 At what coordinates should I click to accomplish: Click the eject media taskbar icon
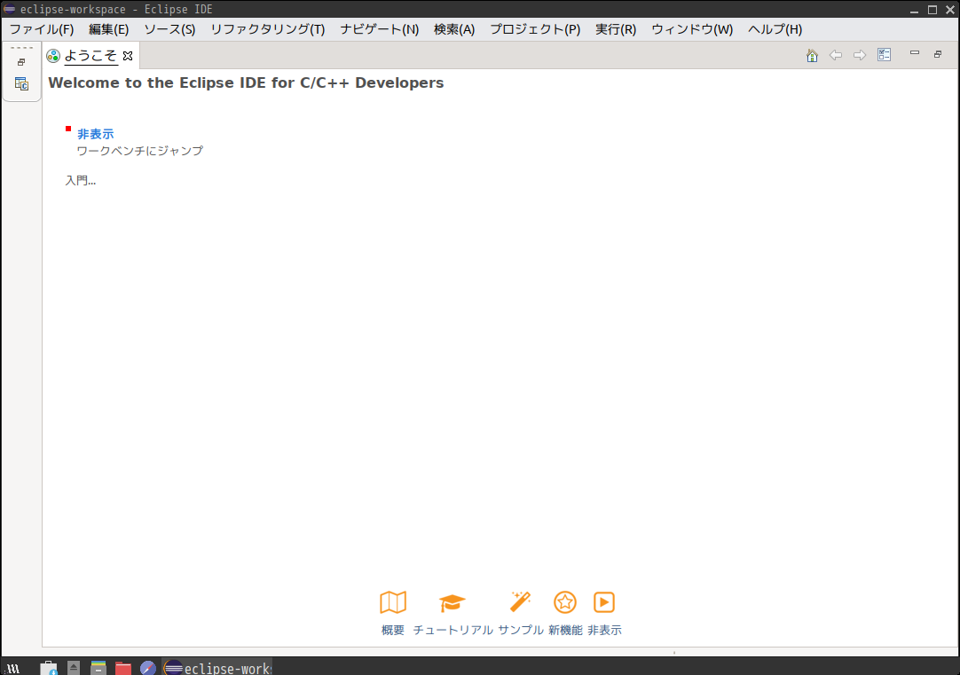click(74, 668)
